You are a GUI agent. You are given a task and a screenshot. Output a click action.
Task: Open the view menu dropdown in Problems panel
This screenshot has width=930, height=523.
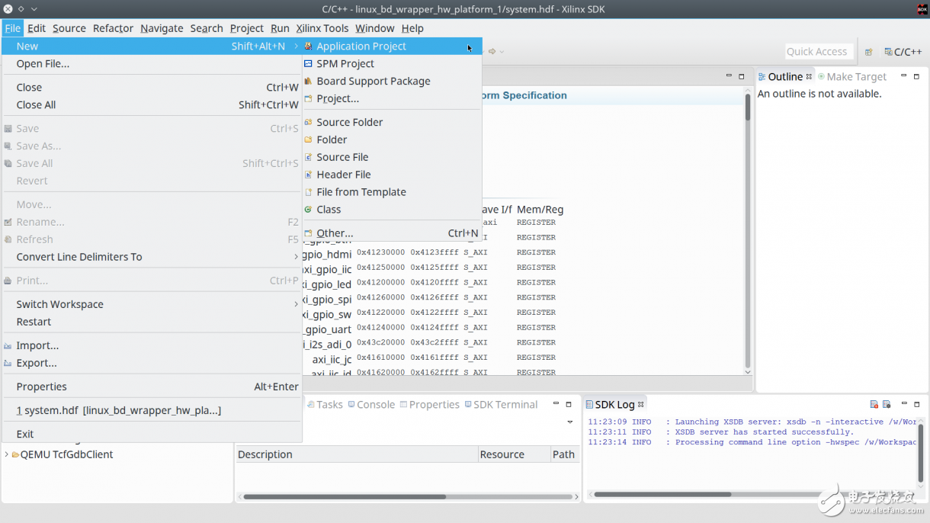point(569,422)
